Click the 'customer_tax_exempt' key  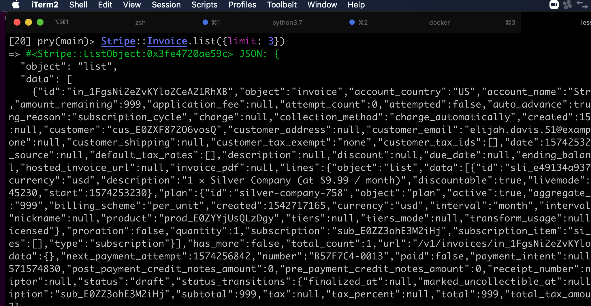point(271,142)
